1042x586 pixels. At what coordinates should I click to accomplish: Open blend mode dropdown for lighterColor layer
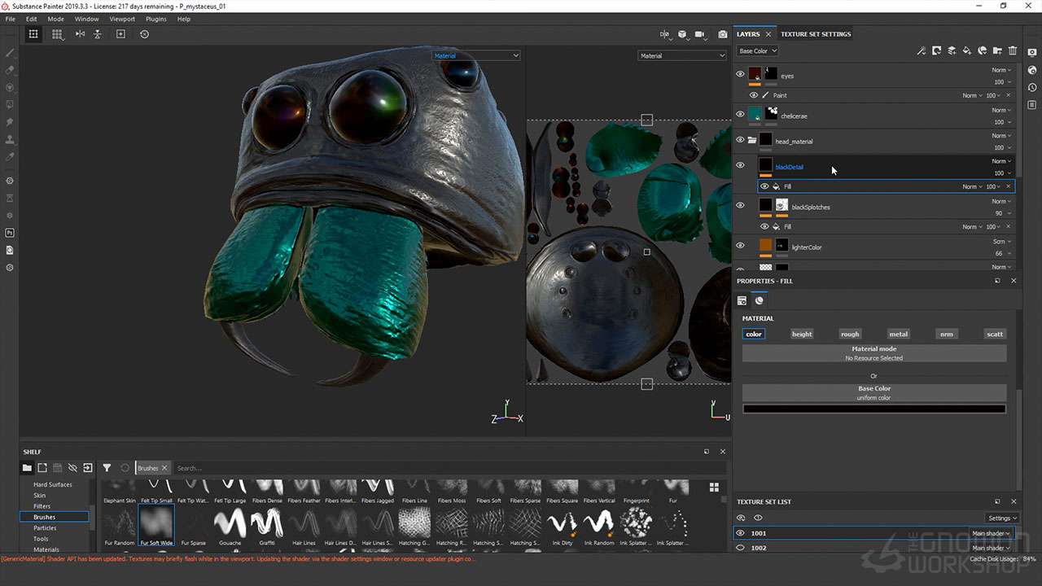1001,242
